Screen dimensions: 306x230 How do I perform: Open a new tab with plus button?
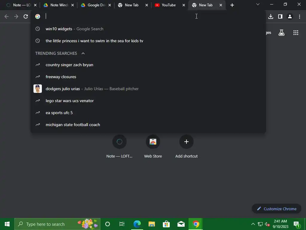232,5
